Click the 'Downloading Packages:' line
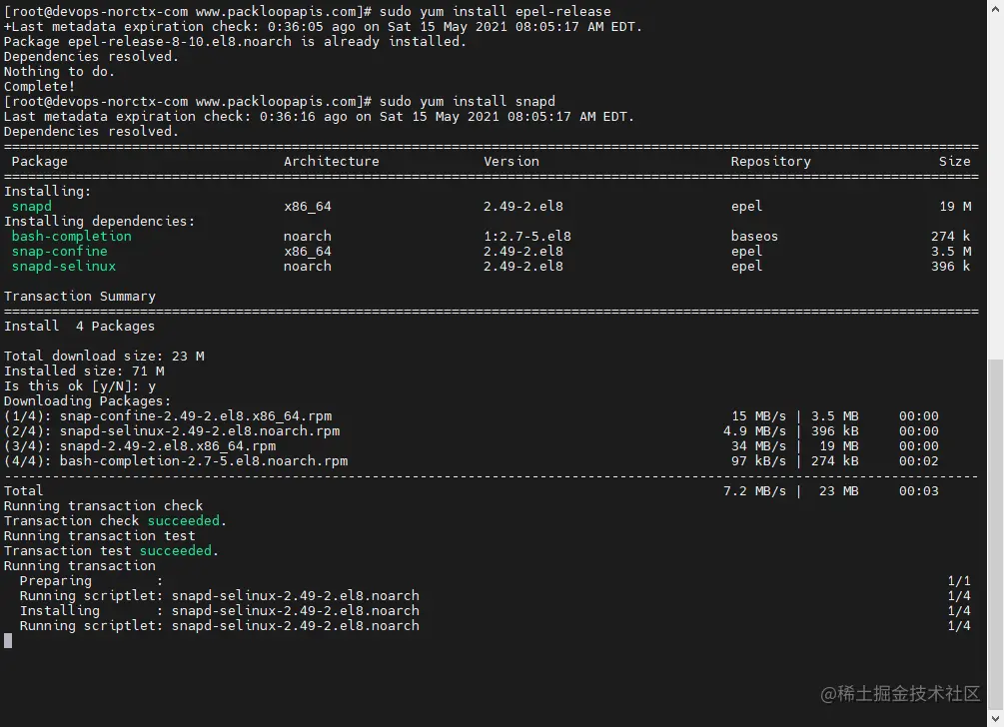Image resolution: width=1004 pixels, height=727 pixels. click(87, 401)
